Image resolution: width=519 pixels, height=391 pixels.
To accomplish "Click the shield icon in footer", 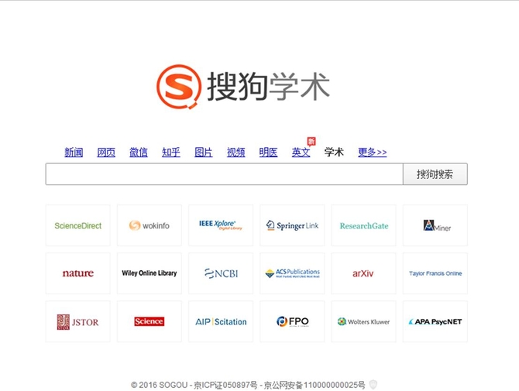I will click(373, 384).
